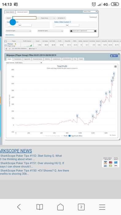Open the Leaderboards tab
Screen dimensions: 121x215
(x=57, y=59)
